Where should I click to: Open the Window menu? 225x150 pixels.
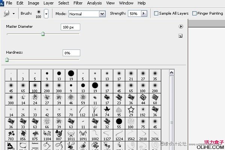tap(126, 3)
